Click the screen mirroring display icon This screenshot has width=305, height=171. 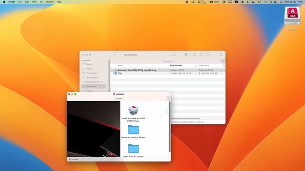230,2
